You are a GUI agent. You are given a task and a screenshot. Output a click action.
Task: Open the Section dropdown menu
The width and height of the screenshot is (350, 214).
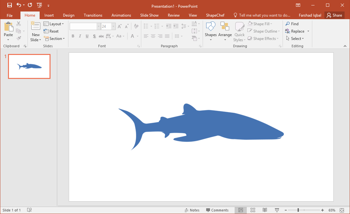click(x=57, y=39)
